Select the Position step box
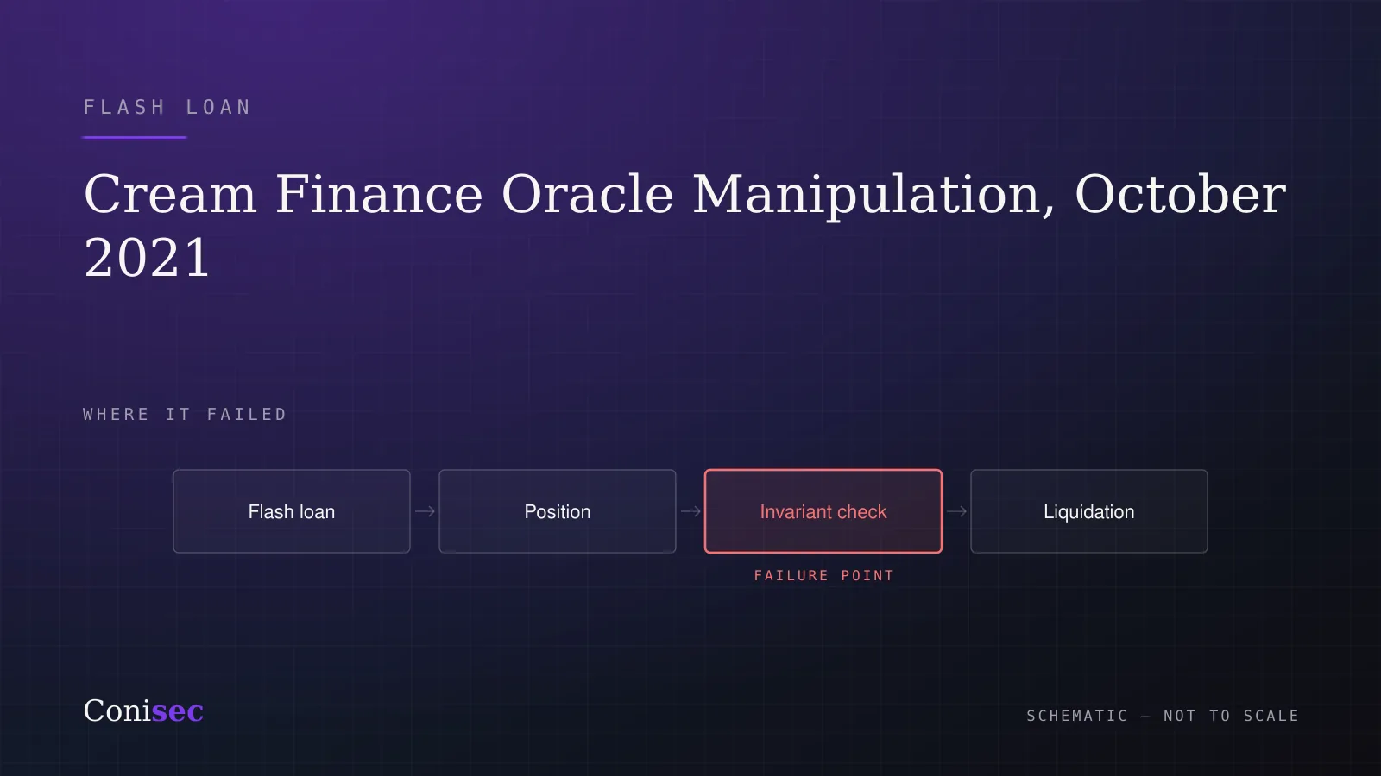This screenshot has height=776, width=1381. pos(558,511)
